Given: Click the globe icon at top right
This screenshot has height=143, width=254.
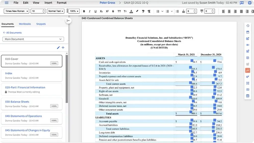Looking at the screenshot, I should click(x=250, y=3).
